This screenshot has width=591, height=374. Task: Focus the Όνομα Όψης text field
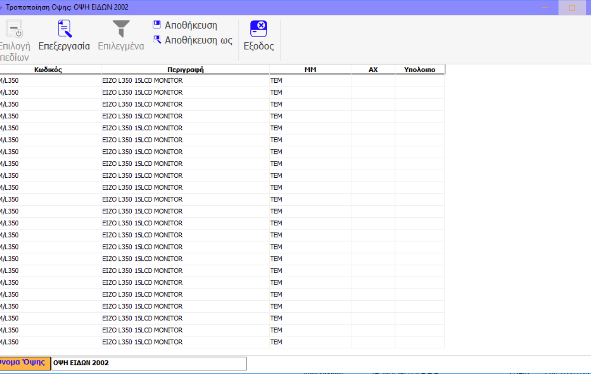[149, 363]
